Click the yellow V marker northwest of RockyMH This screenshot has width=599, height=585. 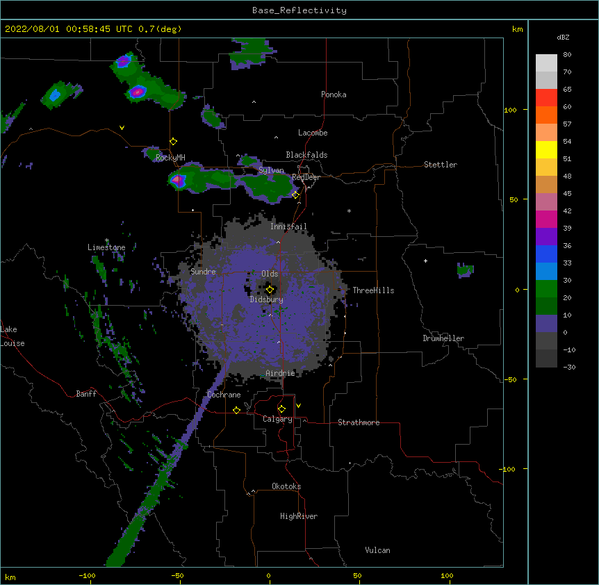(x=122, y=128)
